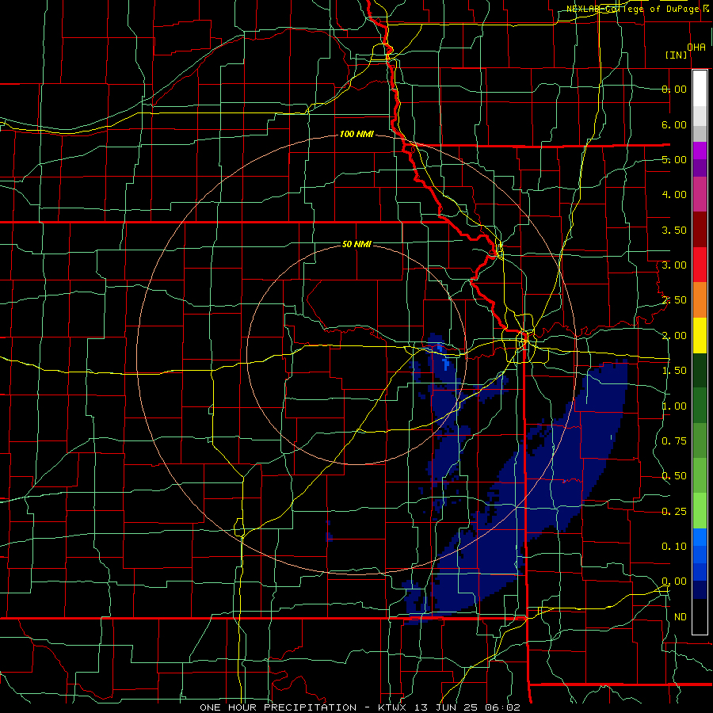The width and height of the screenshot is (713, 713).
Task: Pick the white swatch atop the legend
Action: (700, 88)
